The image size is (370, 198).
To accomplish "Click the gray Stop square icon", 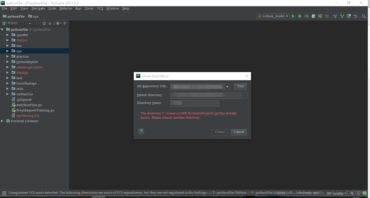I will (x=327, y=16).
